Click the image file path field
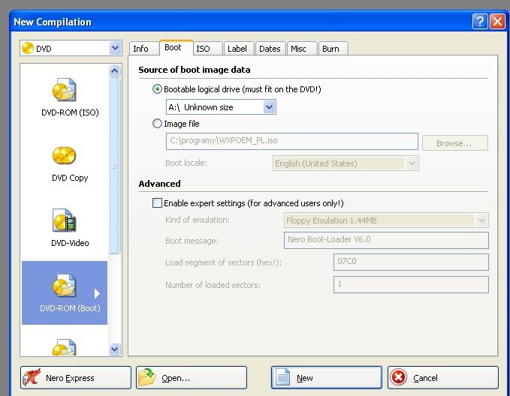Image resolution: width=510 pixels, height=396 pixels. [x=291, y=141]
